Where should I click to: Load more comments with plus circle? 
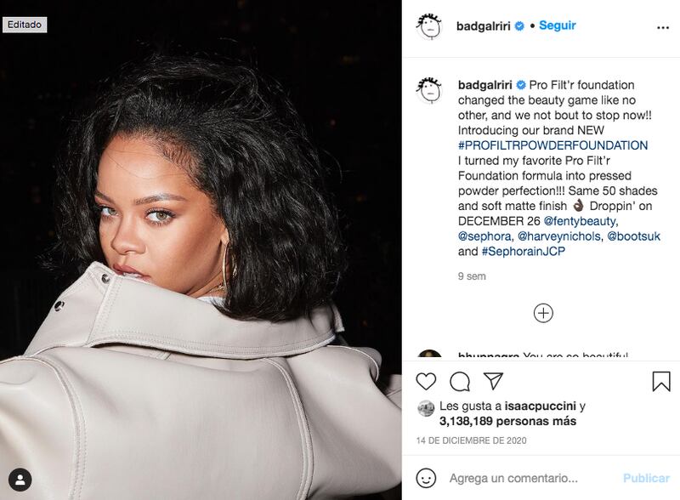pyautogui.click(x=543, y=313)
